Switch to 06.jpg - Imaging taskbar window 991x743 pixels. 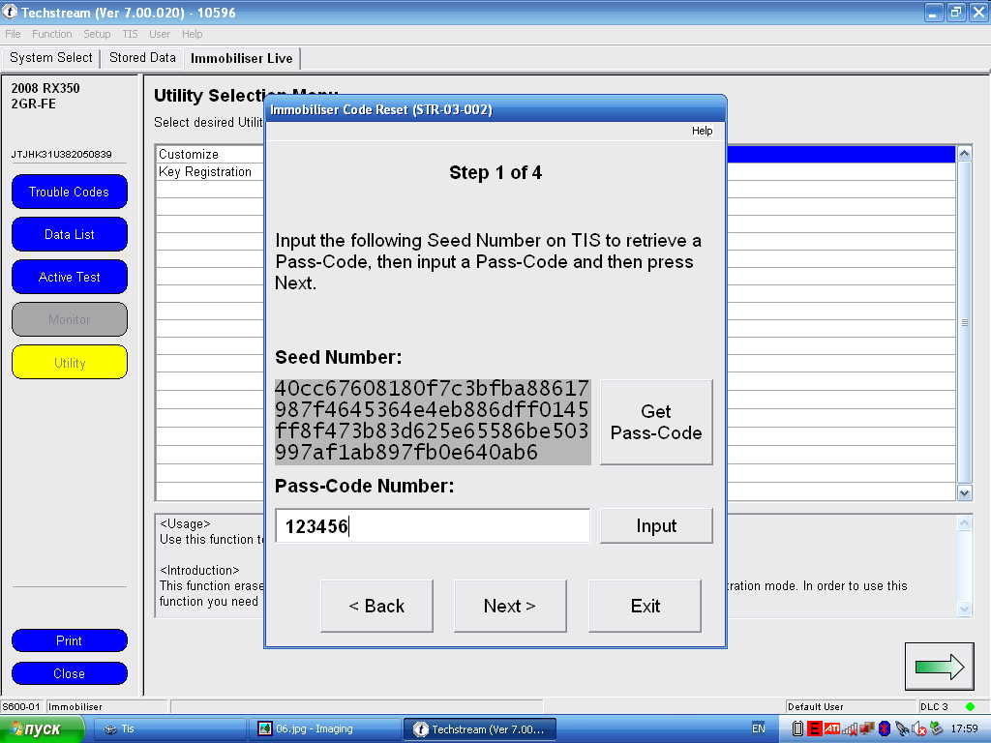[x=325, y=729]
